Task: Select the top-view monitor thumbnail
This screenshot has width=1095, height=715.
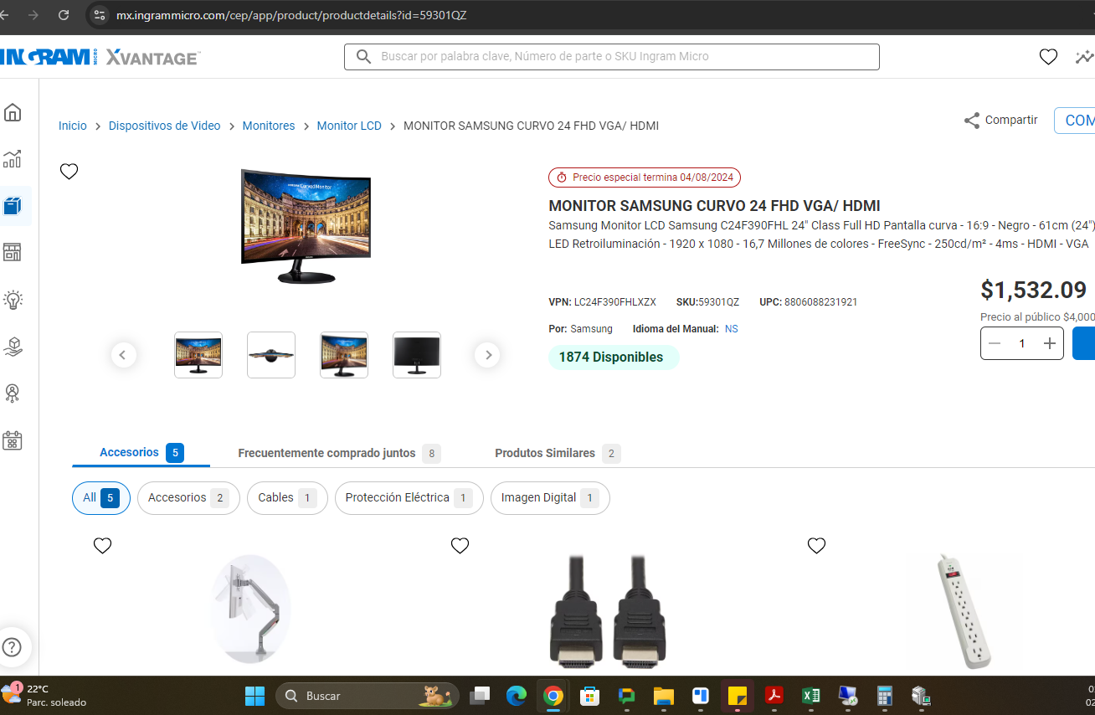Action: pos(271,355)
